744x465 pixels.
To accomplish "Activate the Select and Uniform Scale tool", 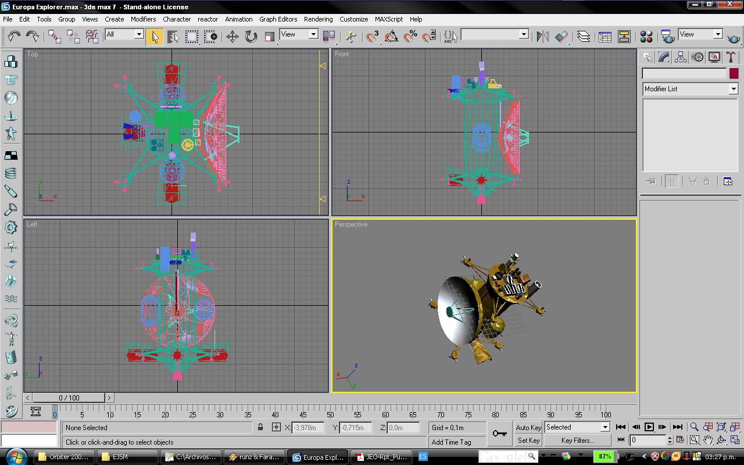I will (x=269, y=37).
